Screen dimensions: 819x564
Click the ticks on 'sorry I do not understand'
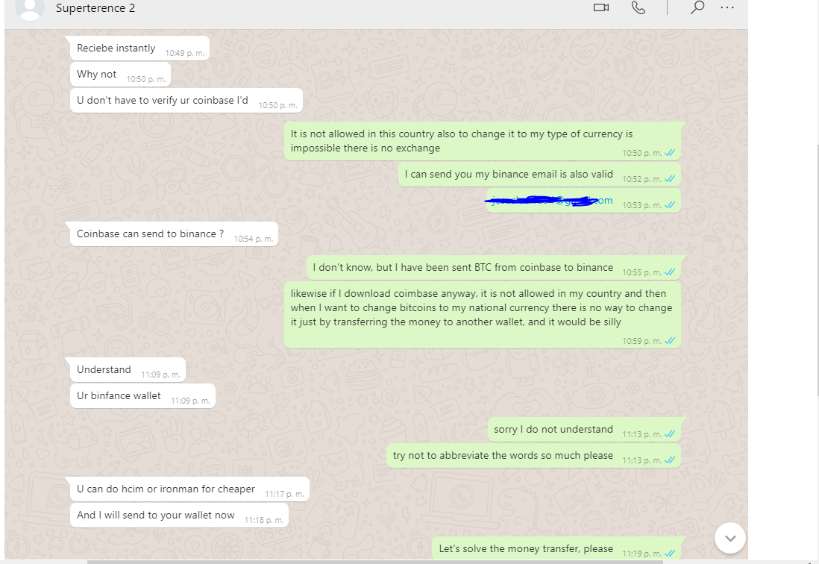670,434
